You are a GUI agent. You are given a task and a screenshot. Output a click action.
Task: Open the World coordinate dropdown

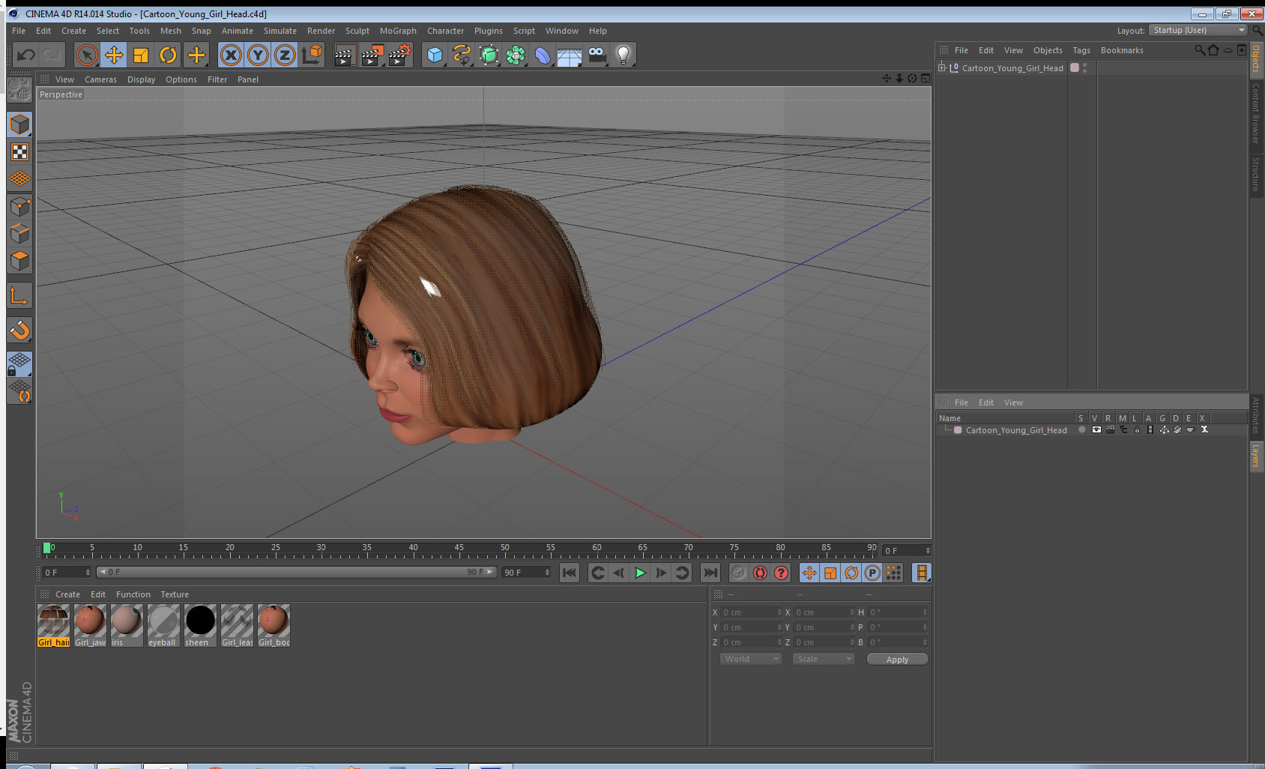pyautogui.click(x=751, y=659)
